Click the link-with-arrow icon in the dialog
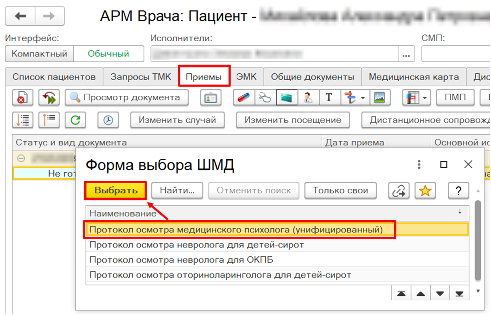 [x=398, y=190]
